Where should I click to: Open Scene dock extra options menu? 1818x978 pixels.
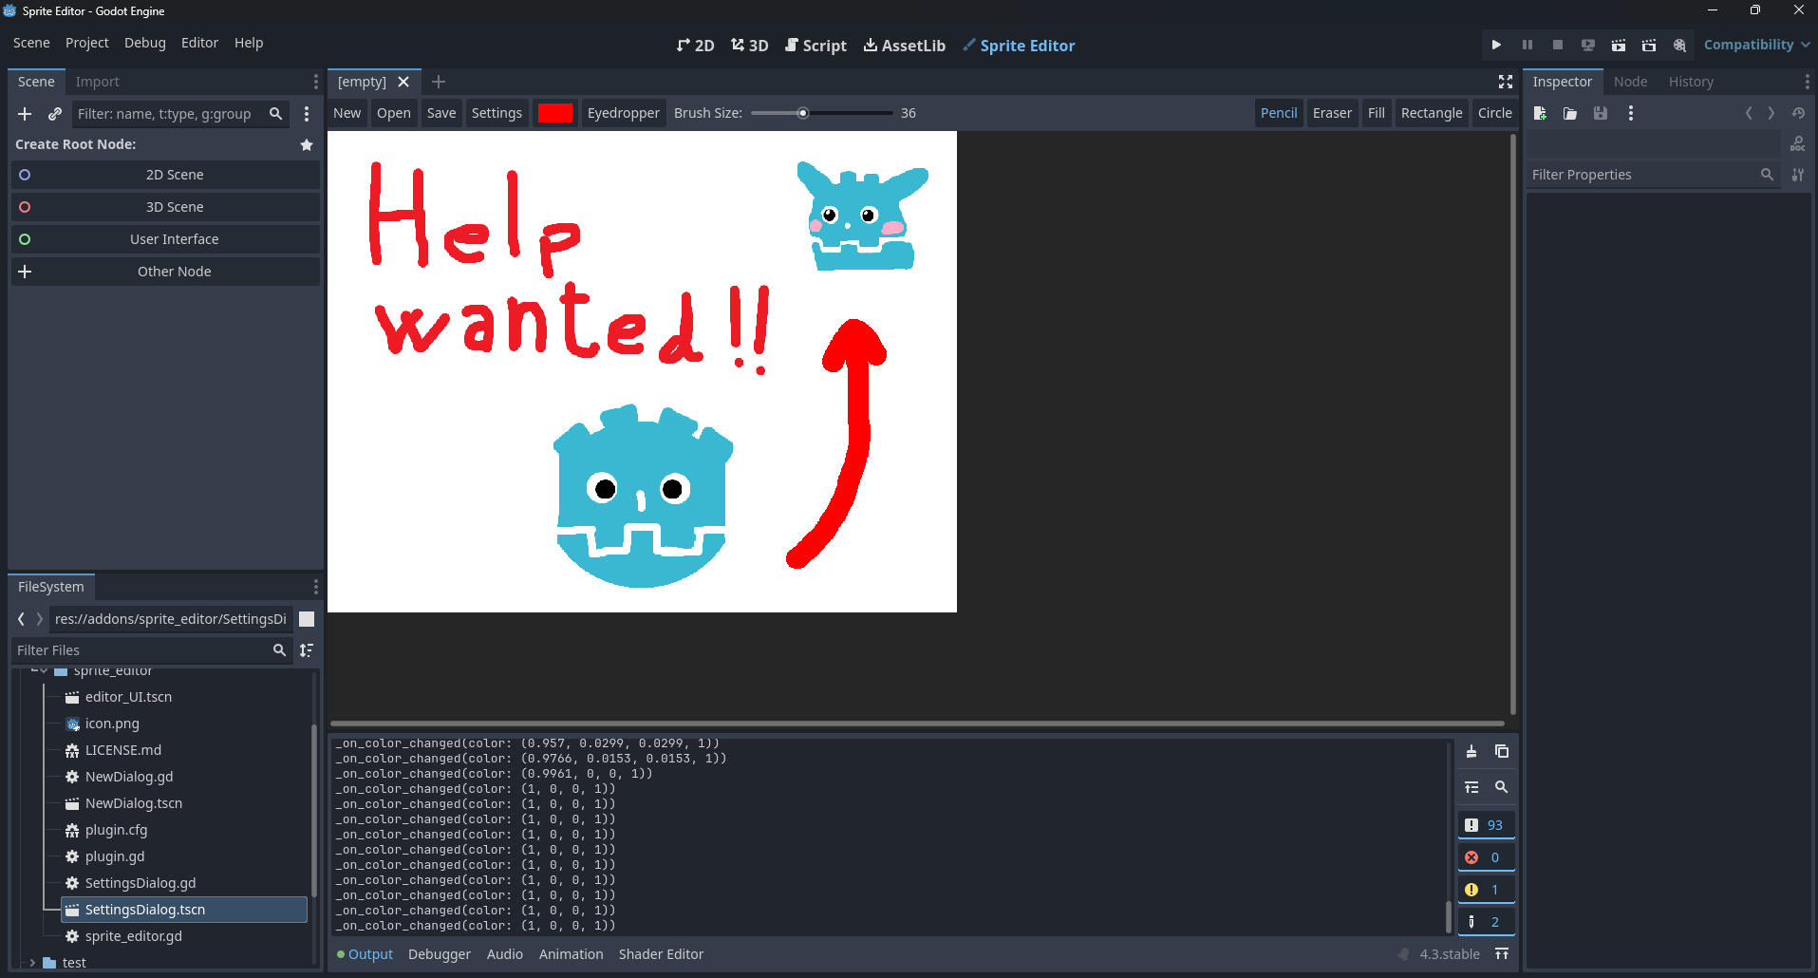pyautogui.click(x=306, y=114)
